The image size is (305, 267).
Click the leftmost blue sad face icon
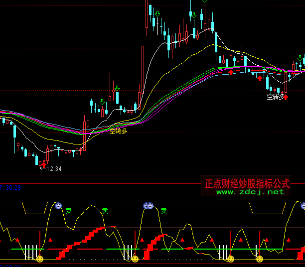point(58,205)
